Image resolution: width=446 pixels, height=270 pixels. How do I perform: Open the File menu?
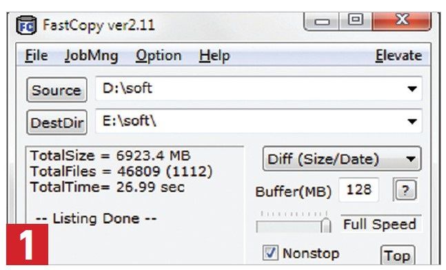pyautogui.click(x=36, y=55)
